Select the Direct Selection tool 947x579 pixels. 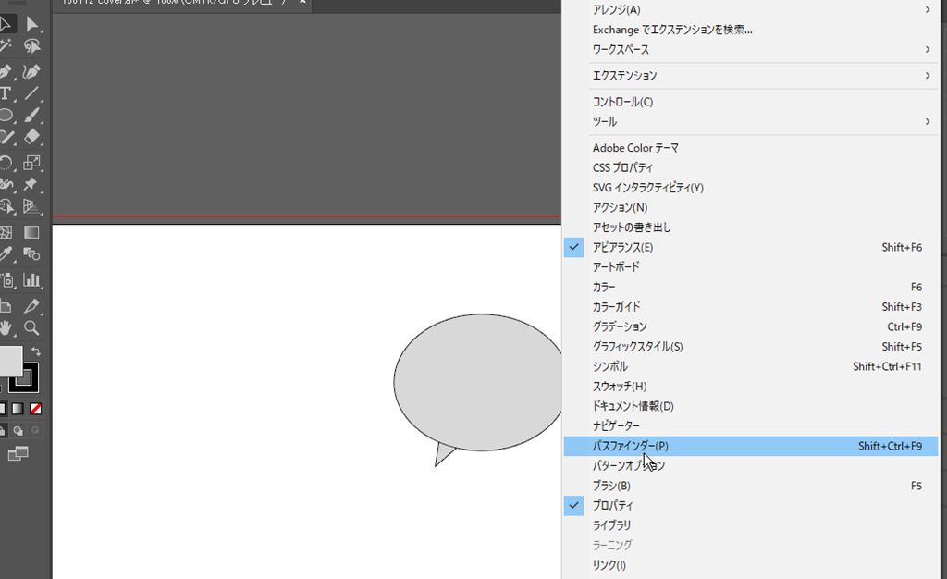point(32,24)
